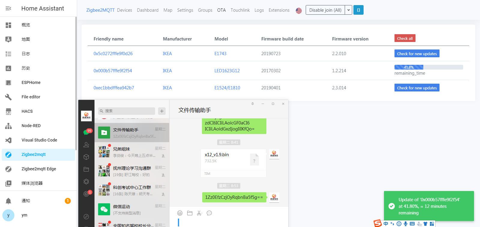Check for new updates for device E1524/E1810
Screen dimensions: 480x227
pyautogui.click(x=417, y=88)
